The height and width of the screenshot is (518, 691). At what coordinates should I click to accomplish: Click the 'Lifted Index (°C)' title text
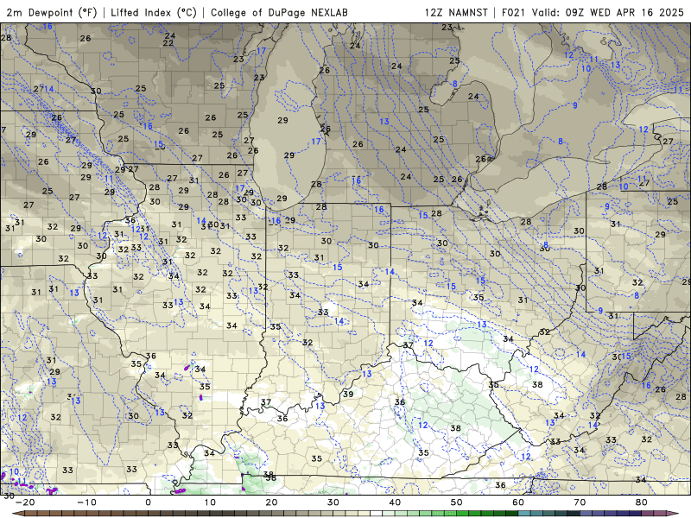pyautogui.click(x=154, y=12)
